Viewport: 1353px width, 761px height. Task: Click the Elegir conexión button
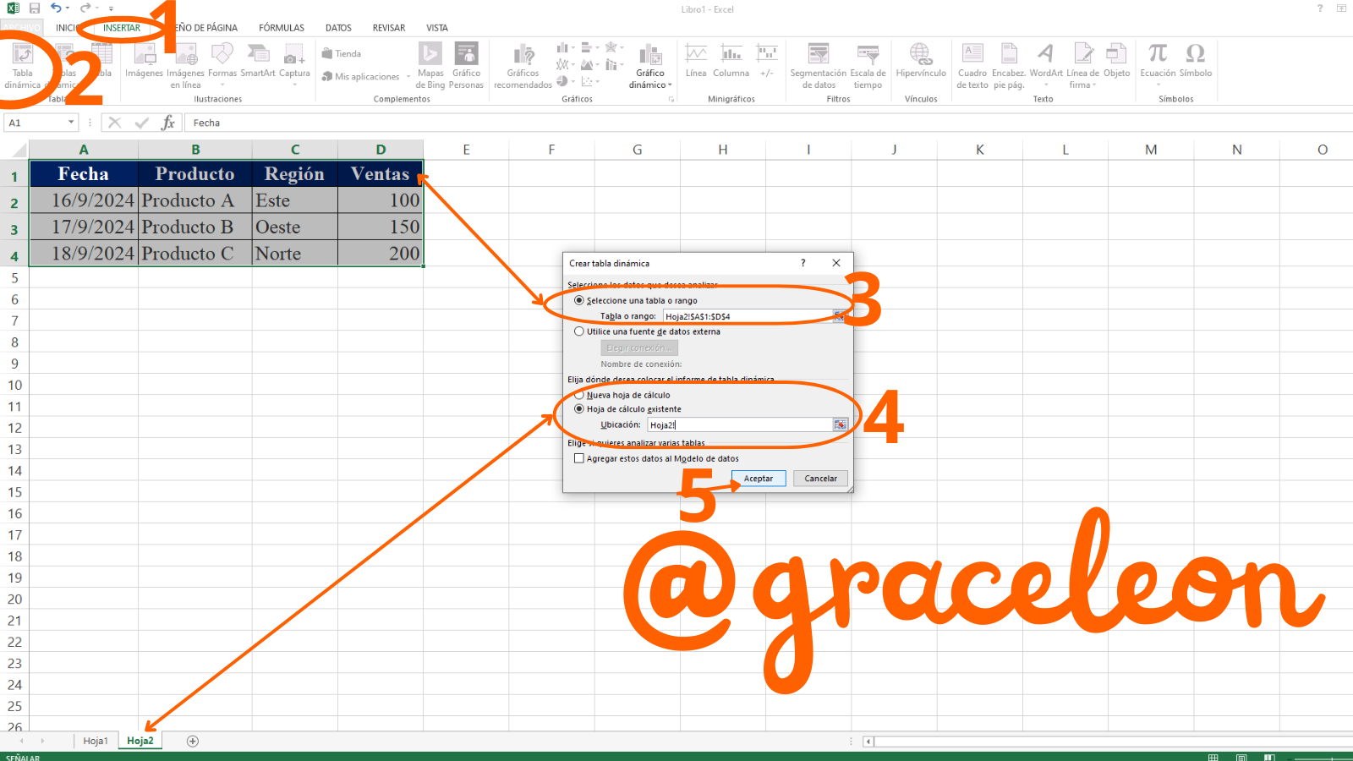click(x=639, y=348)
